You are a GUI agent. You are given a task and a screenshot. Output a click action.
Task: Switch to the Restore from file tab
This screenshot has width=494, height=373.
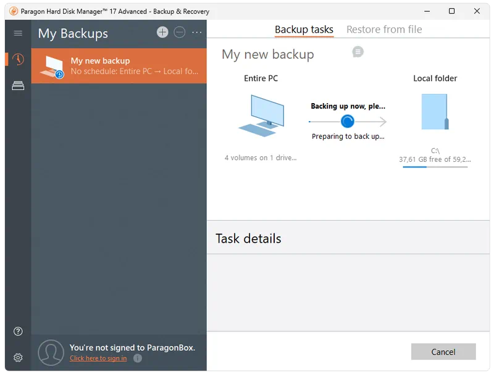pyautogui.click(x=384, y=30)
